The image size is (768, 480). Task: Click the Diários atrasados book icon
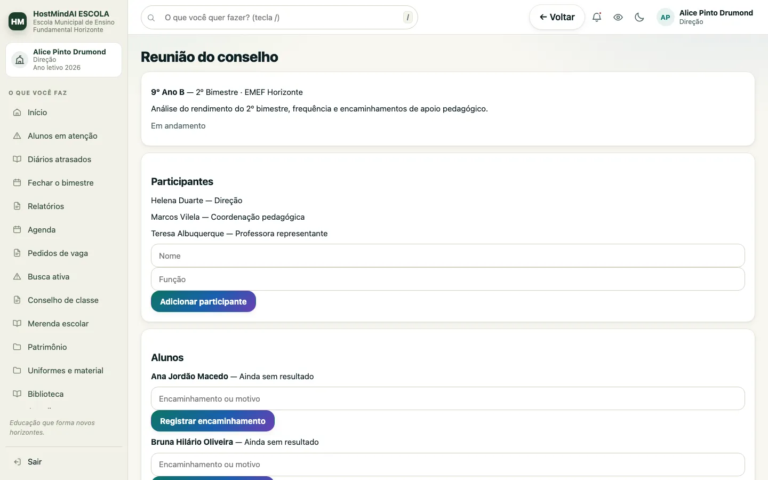coord(17,159)
